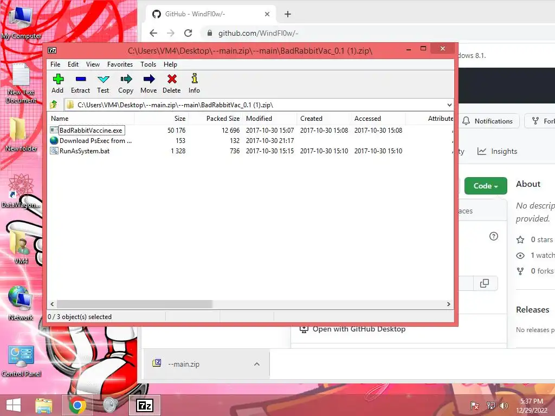Image resolution: width=555 pixels, height=416 pixels.
Task: Open a new Chrome tab
Action: (x=288, y=14)
